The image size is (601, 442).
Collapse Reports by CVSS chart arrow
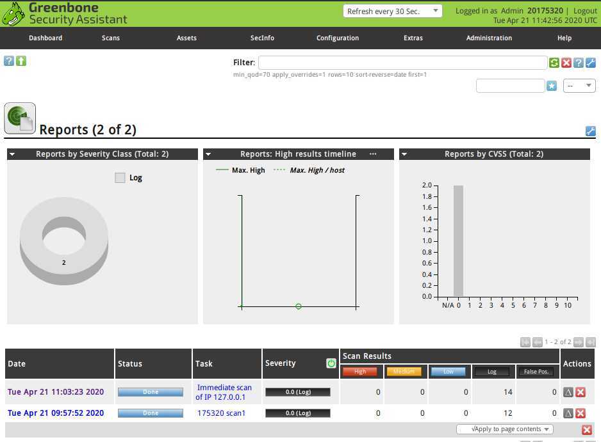[x=404, y=154]
